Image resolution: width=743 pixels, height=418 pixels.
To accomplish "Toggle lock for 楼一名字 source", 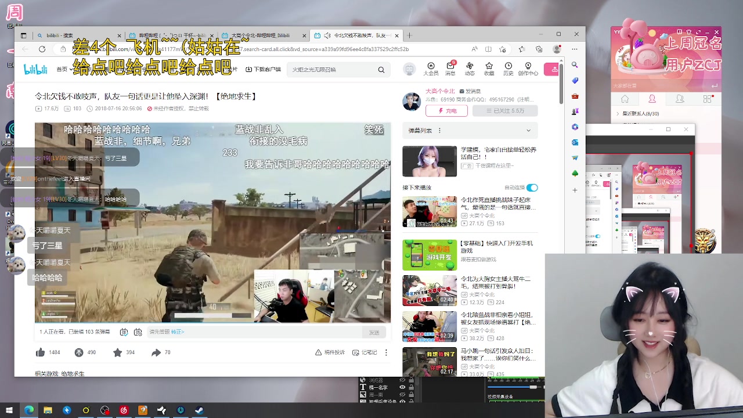I will coord(411,387).
